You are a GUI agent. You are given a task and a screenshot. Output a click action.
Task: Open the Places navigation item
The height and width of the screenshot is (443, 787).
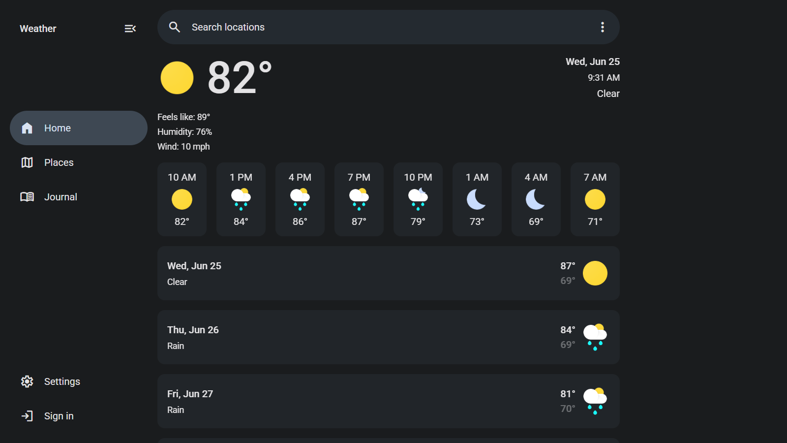tap(79, 162)
